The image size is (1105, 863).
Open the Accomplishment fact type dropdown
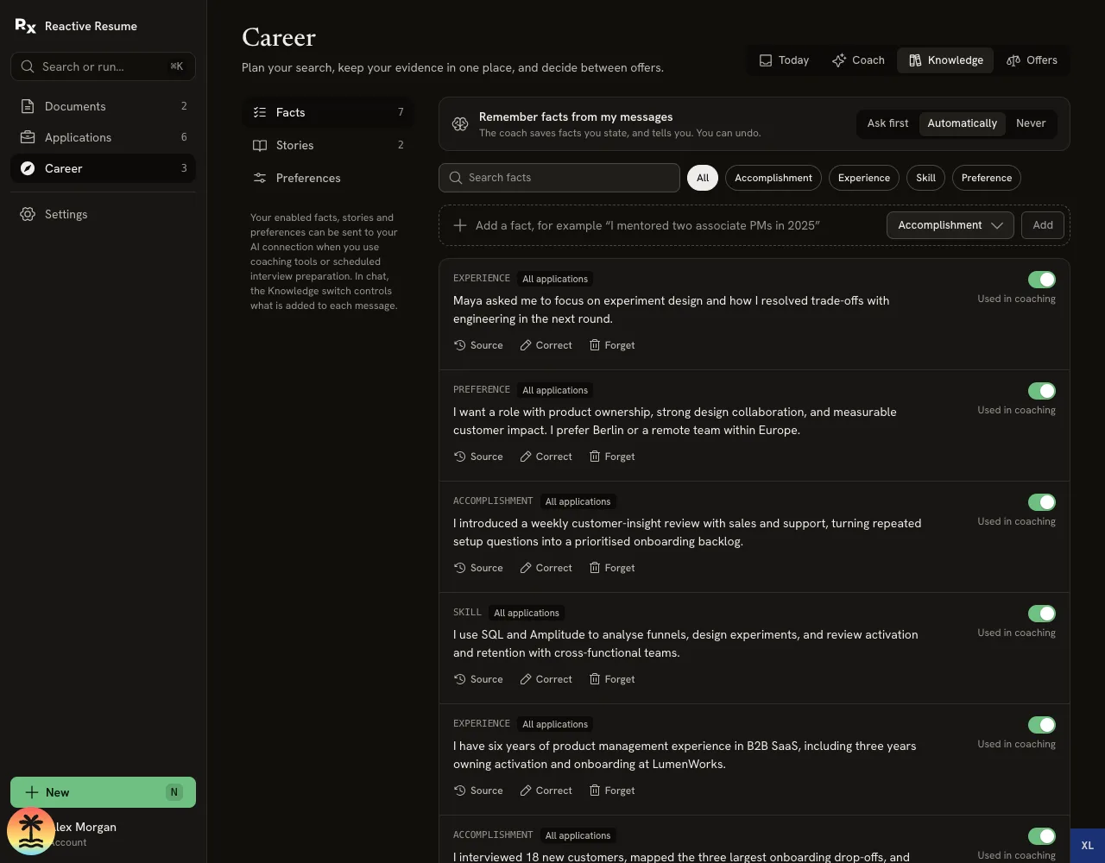point(950,225)
